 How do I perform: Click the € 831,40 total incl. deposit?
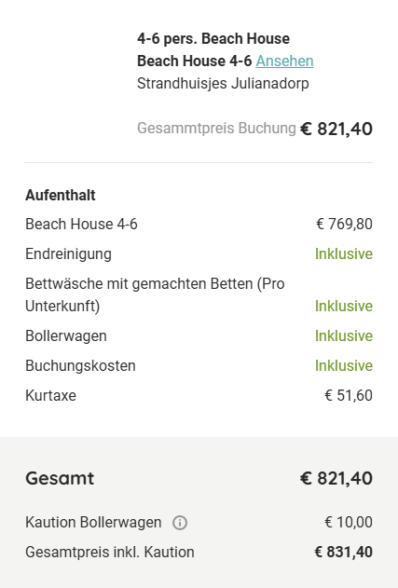tap(343, 553)
